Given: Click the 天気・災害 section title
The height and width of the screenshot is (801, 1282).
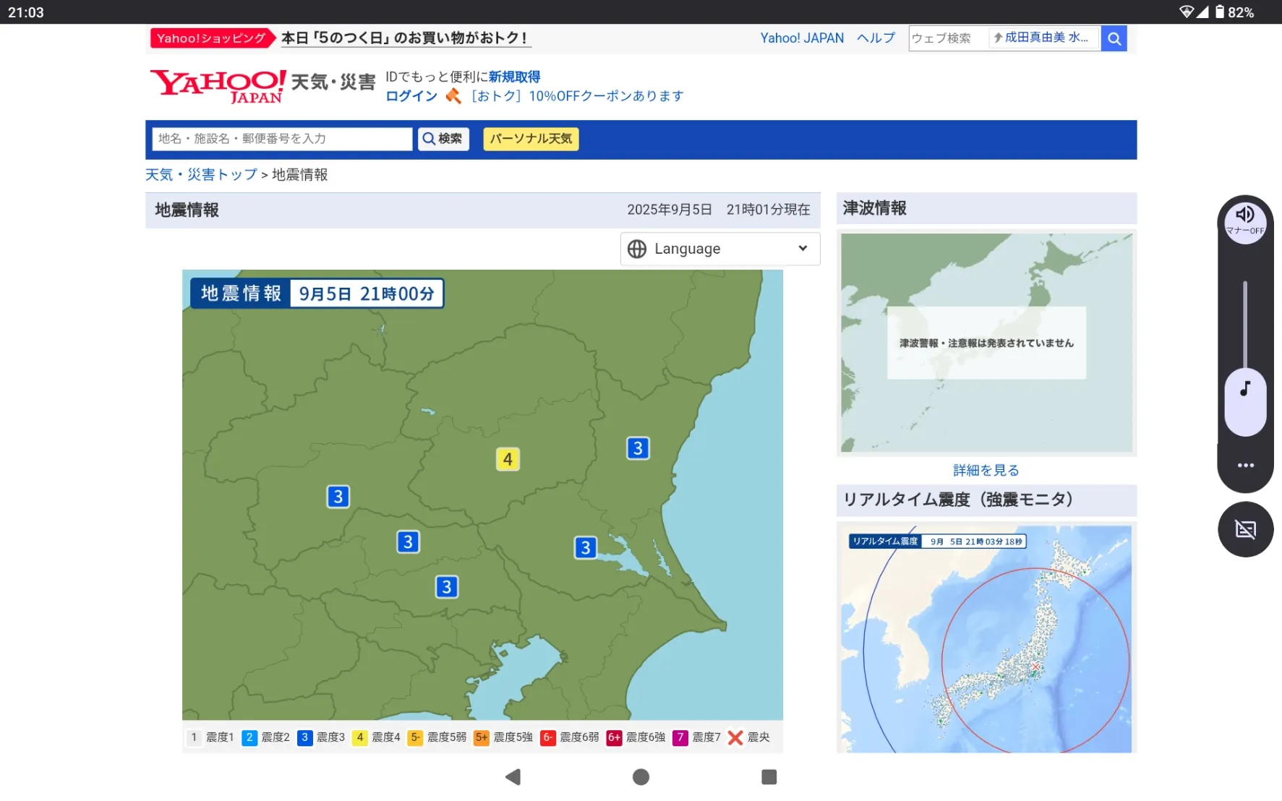Looking at the screenshot, I should pos(333,82).
